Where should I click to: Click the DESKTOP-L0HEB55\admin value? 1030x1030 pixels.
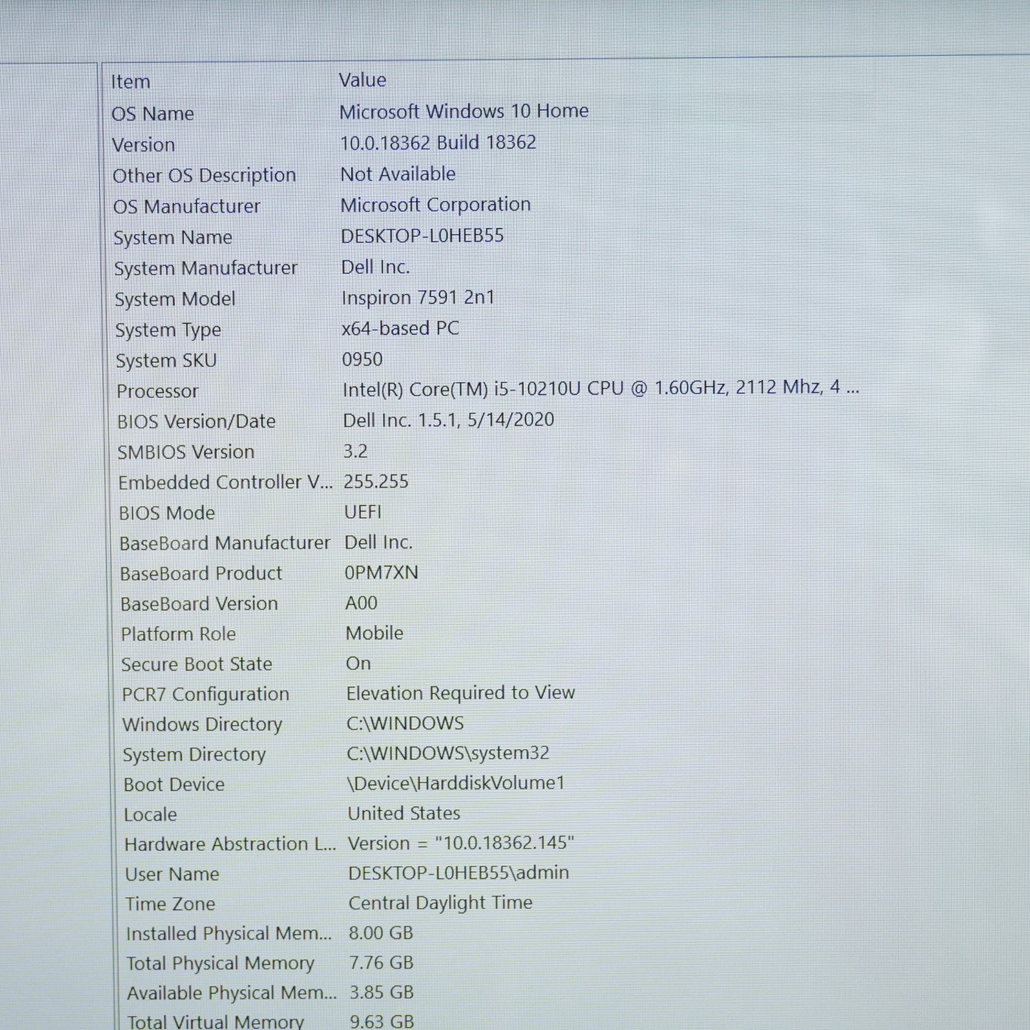click(459, 873)
